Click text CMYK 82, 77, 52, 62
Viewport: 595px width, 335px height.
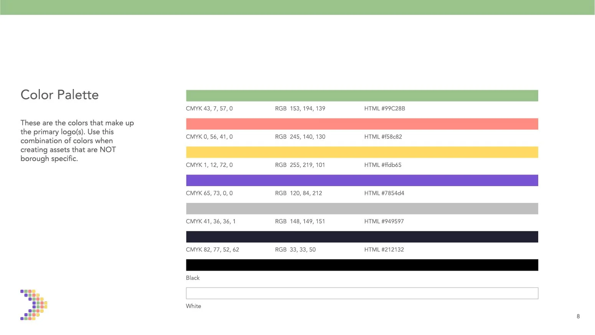pyautogui.click(x=212, y=249)
